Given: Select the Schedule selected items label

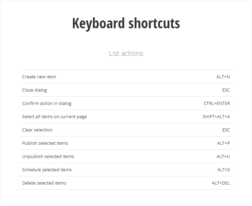Looking at the screenshot, I should (x=47, y=170).
